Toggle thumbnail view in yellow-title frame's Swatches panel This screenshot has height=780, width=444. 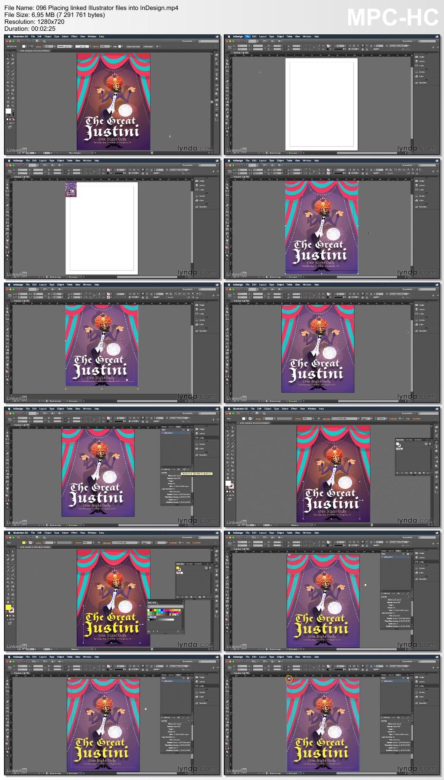click(x=210, y=568)
